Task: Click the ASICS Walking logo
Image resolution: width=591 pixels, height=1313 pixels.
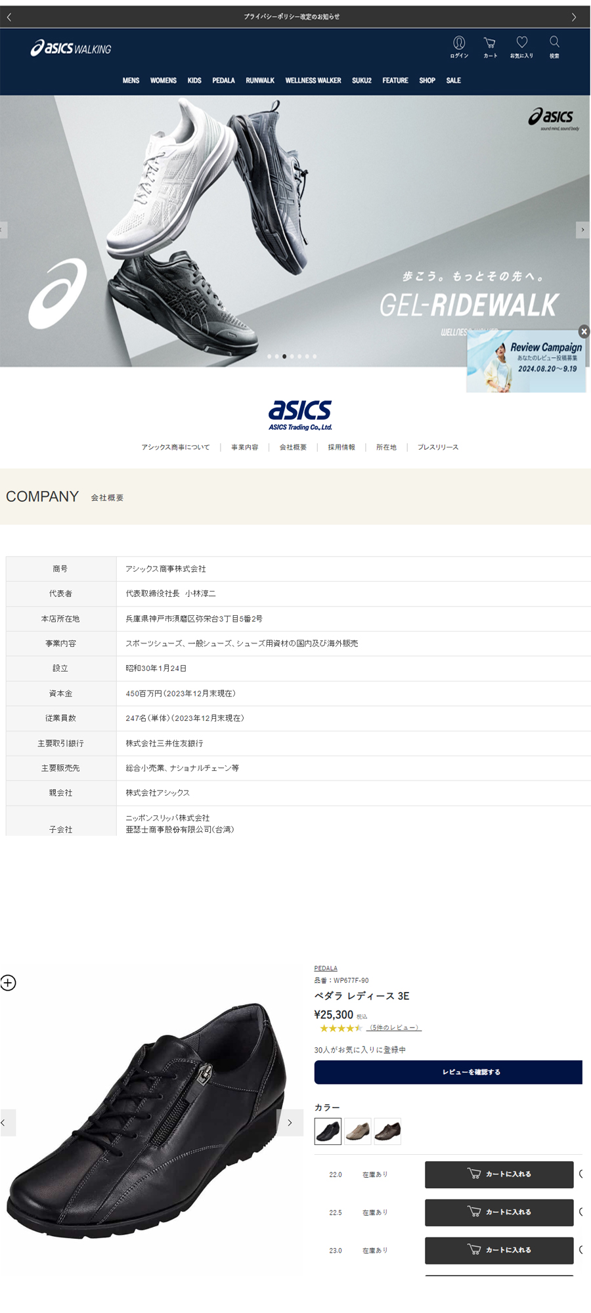Action: tap(71, 48)
